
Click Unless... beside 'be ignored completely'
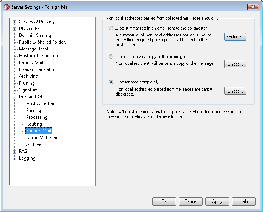[x=235, y=91]
